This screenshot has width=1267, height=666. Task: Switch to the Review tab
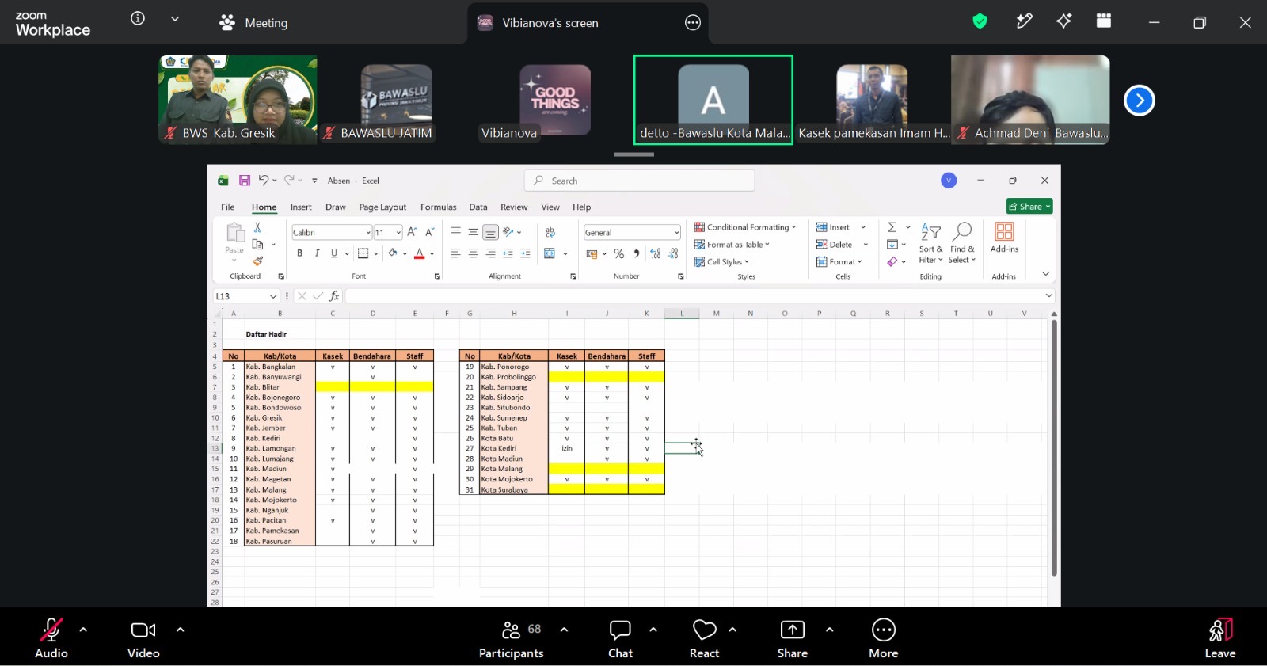514,207
